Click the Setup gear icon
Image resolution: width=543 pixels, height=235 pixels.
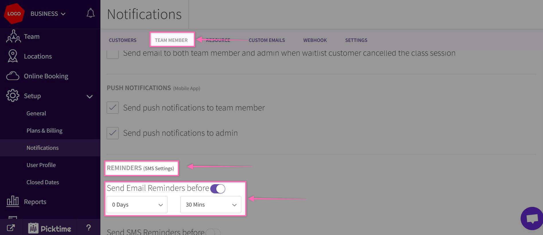coord(13,96)
